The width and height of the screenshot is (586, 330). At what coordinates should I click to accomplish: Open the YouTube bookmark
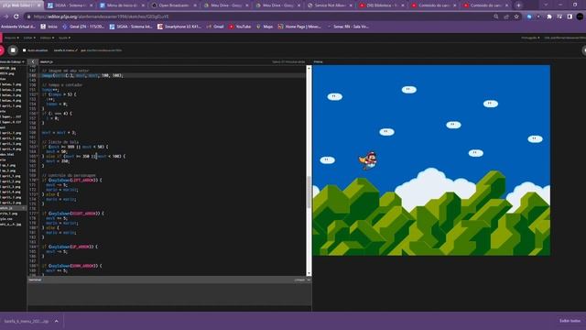[x=240, y=27]
